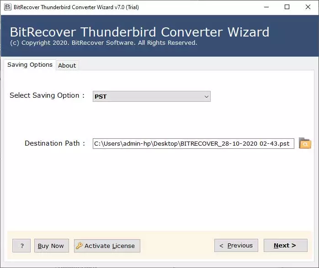Open the About tab
The height and width of the screenshot is (268, 319).
67,65
